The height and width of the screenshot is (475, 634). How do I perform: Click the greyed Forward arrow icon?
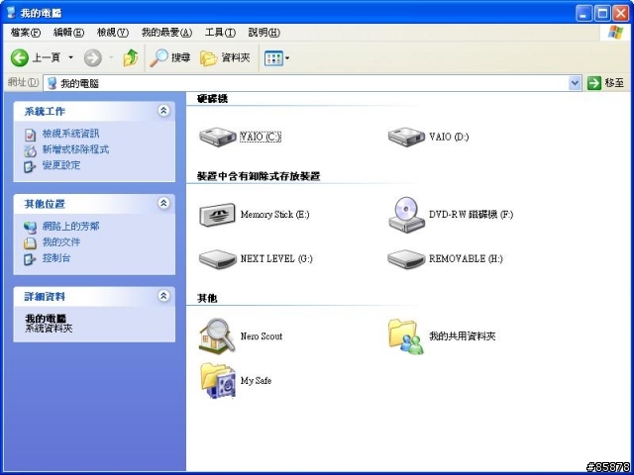point(92,58)
